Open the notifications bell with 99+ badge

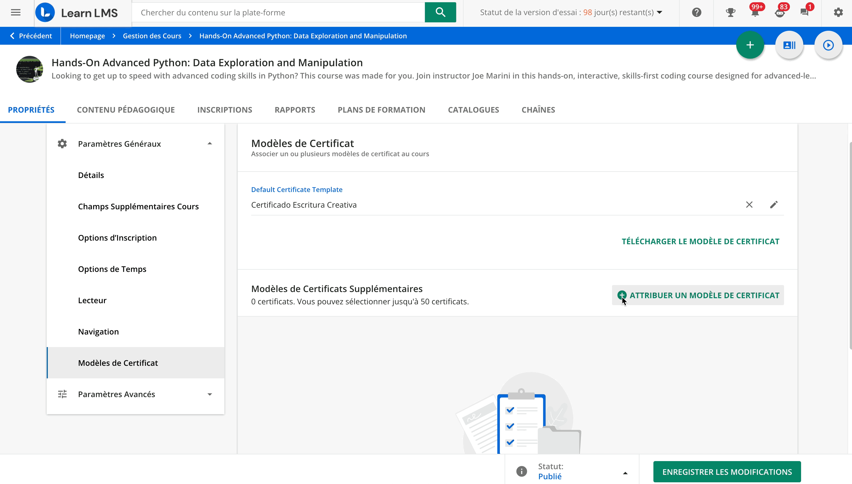click(755, 13)
